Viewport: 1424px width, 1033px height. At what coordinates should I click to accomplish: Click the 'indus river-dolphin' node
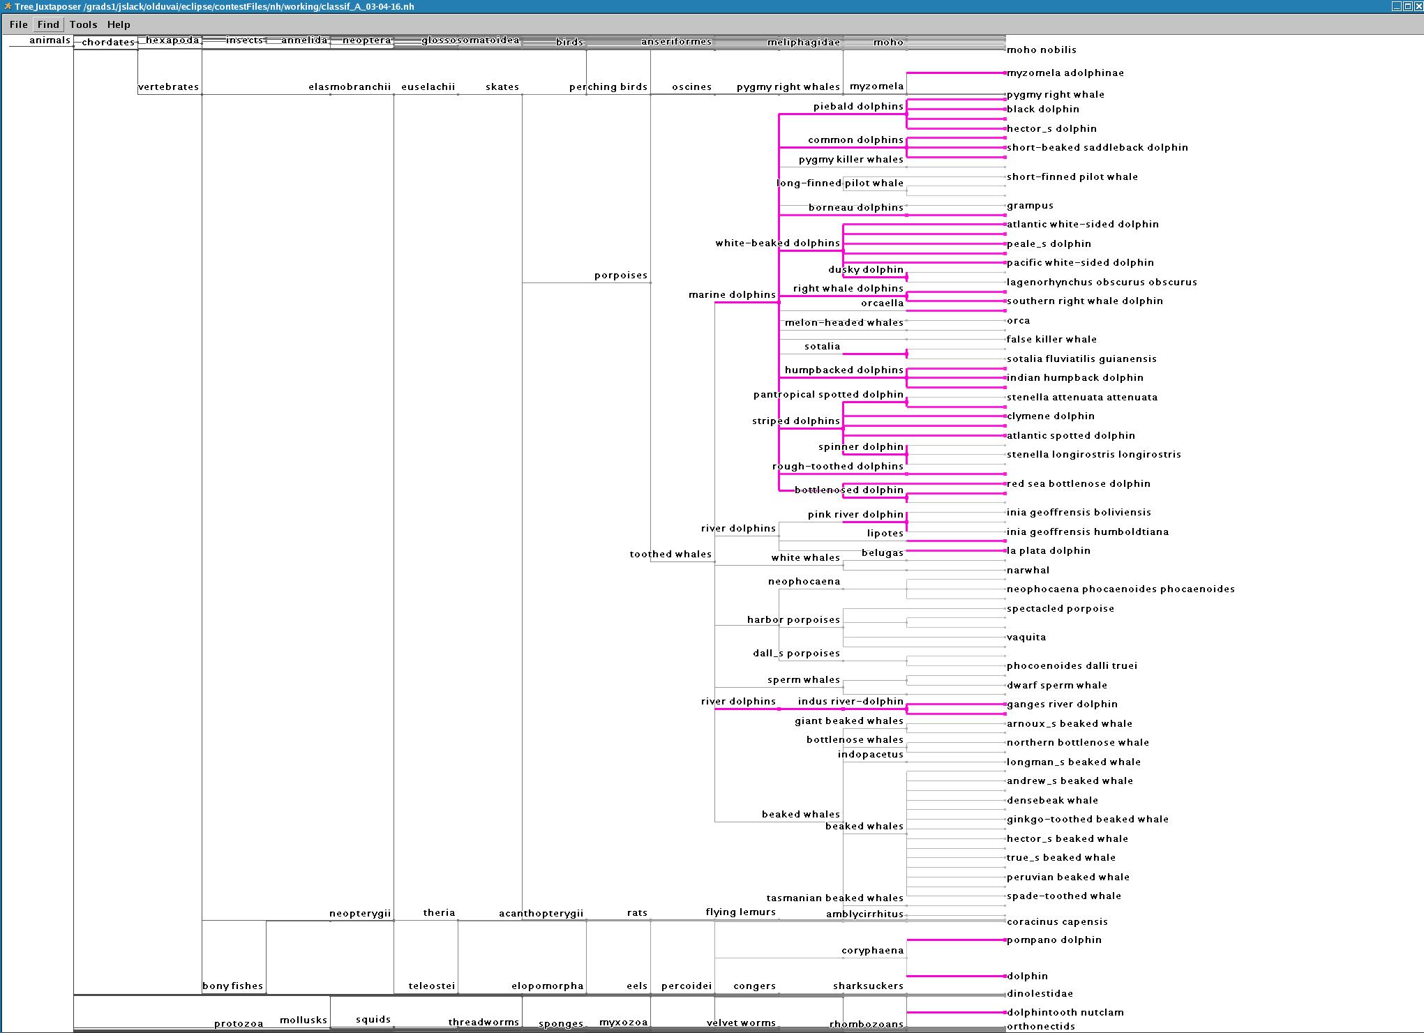(850, 702)
